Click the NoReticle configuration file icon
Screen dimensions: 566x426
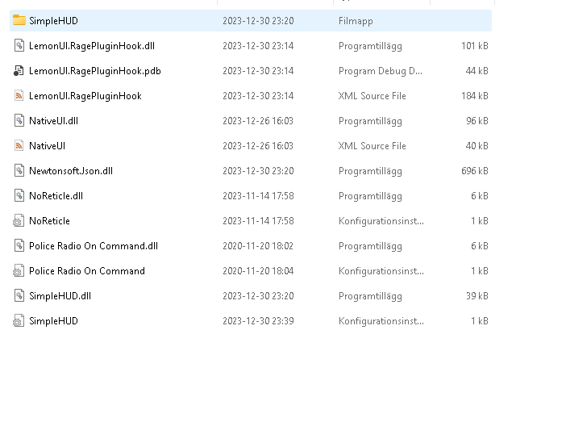coord(19,221)
